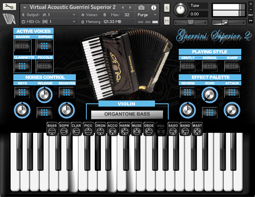Image resolution: width=255 pixels, height=197 pixels.
Task: Adjust the KEYS noise volume knob
Action: 22,110
